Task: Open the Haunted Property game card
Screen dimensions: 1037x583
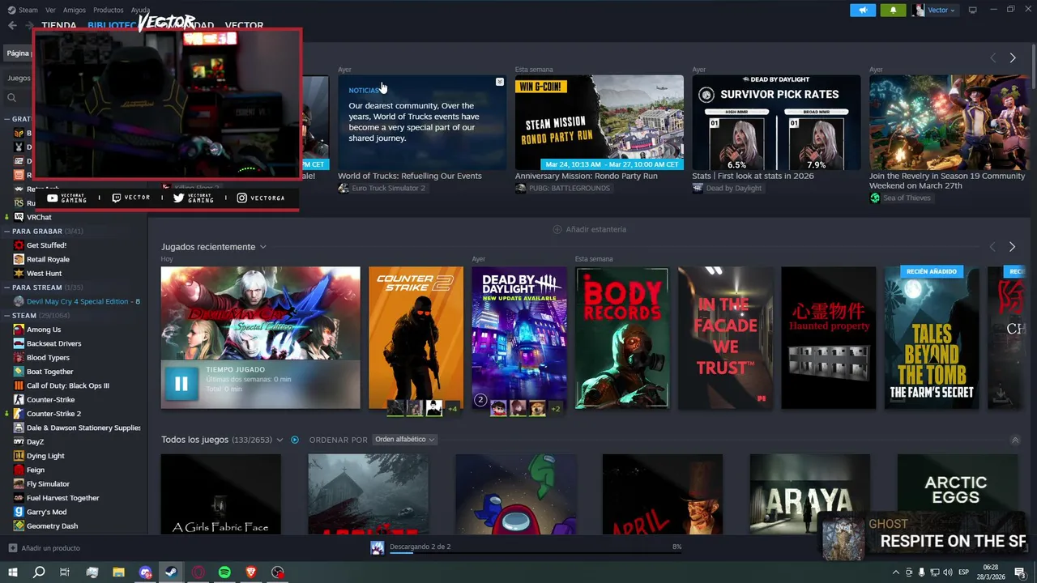Action: pos(829,338)
